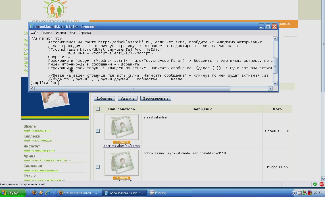Image resolution: width=325 pixels, height=197 pixels.
Task: Launch Internet Explorer from the quick launch bar
Action: point(47,193)
